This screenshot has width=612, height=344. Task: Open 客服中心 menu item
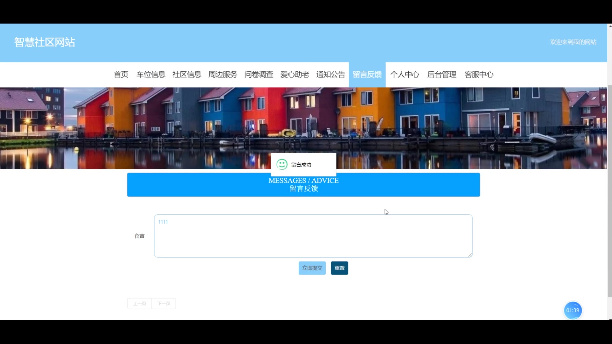click(479, 75)
